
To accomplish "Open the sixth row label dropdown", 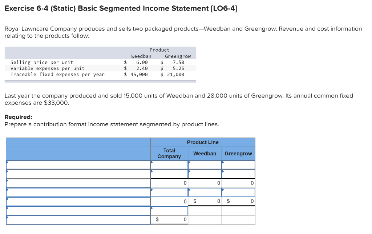I will [x=78, y=210].
